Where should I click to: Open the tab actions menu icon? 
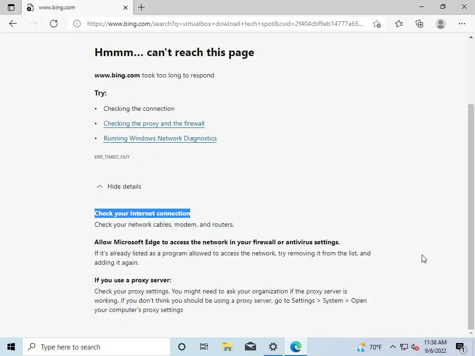coord(11,7)
